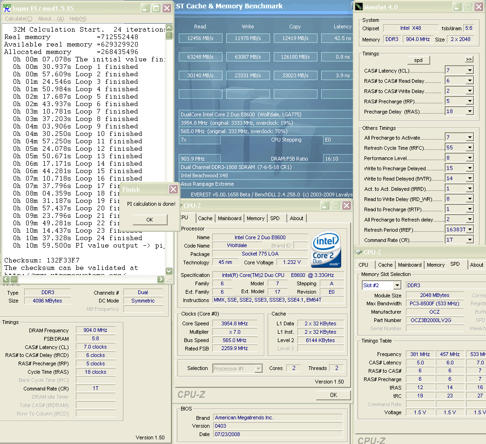The image size is (486, 444).
Task: Click the 126180 MB/s copy result
Action: (x=296, y=57)
